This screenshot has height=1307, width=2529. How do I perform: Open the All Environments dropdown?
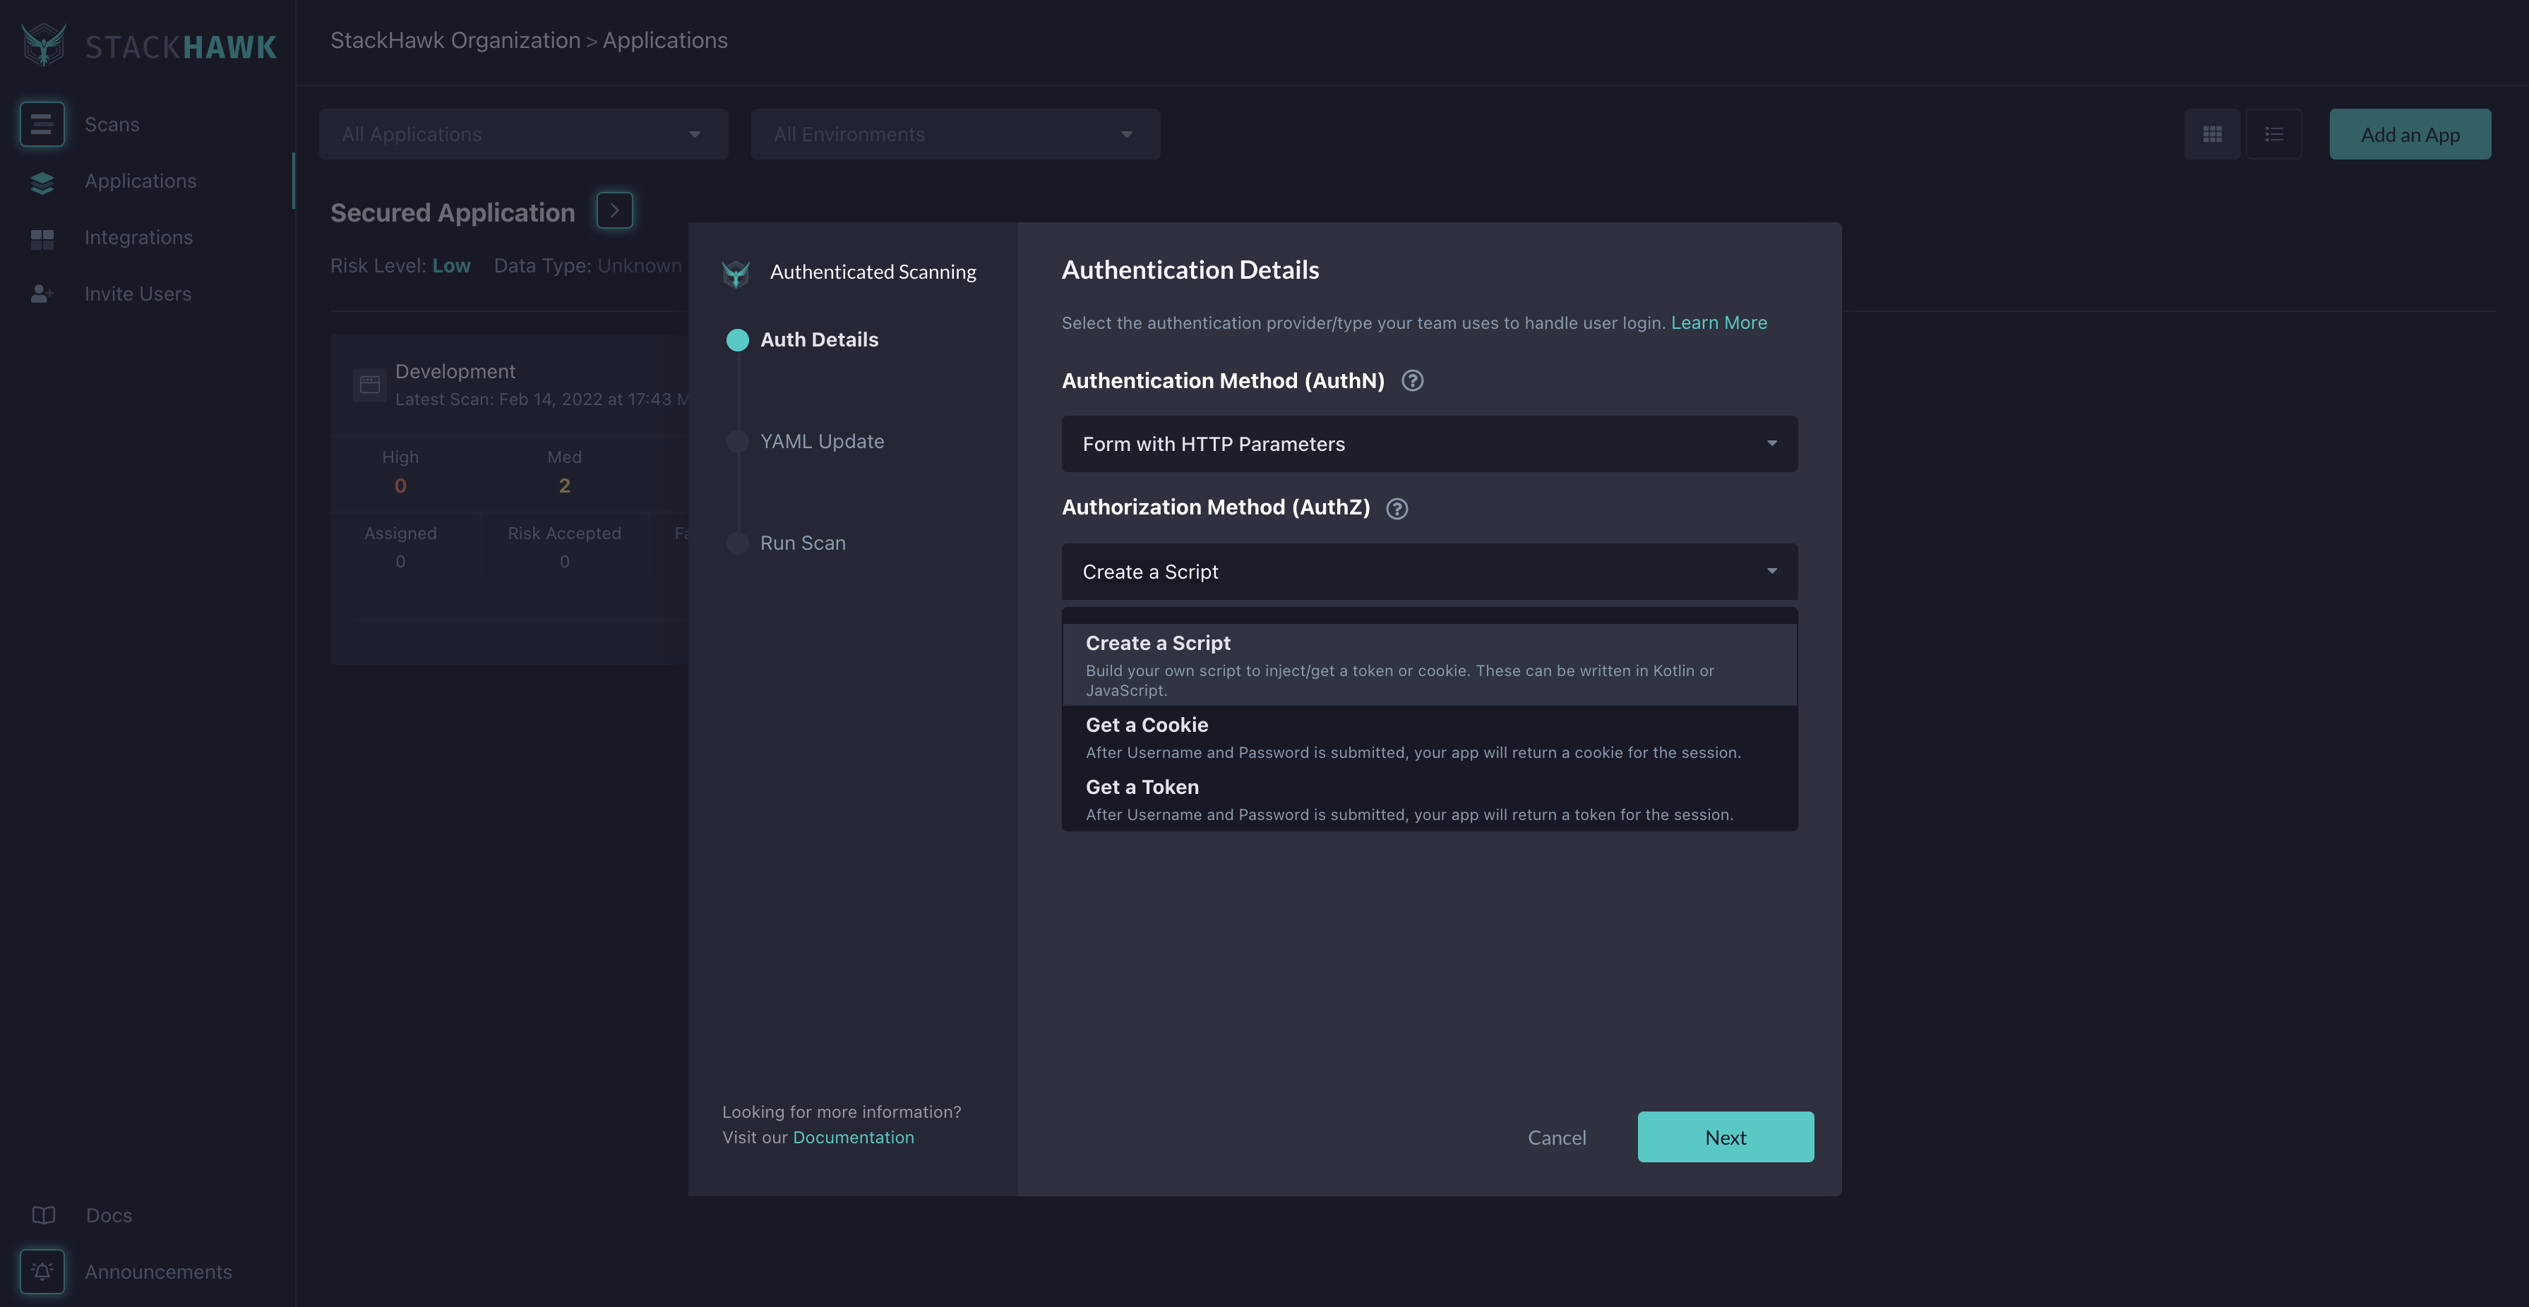tap(955, 134)
